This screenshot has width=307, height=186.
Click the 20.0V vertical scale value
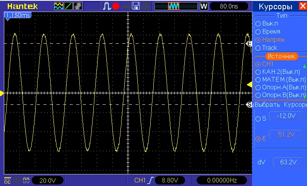tap(47, 180)
